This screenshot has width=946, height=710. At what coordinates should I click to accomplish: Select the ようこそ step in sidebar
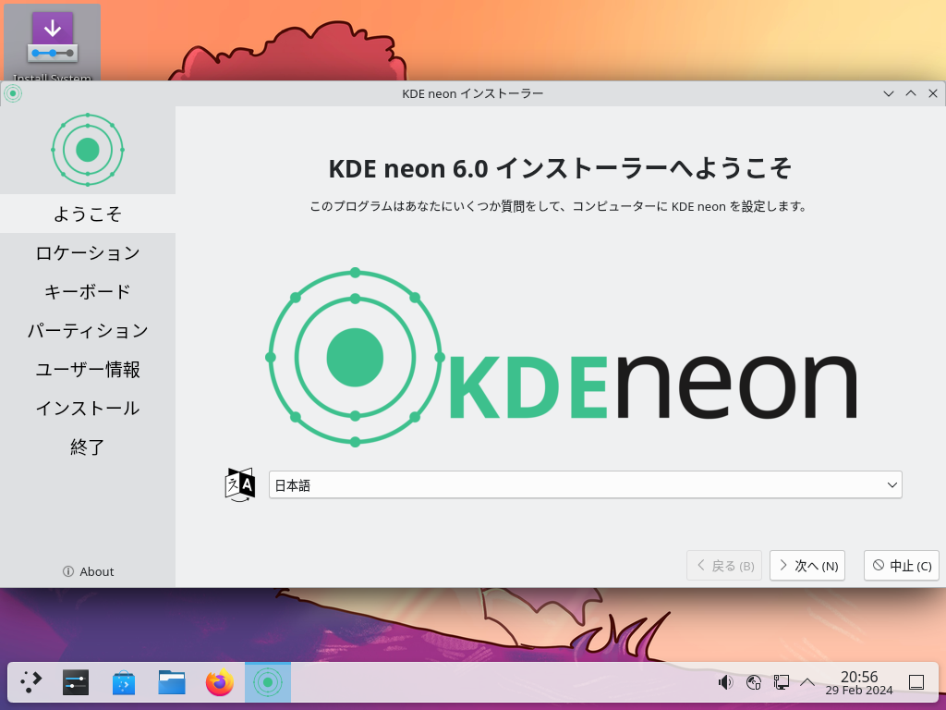(x=88, y=214)
